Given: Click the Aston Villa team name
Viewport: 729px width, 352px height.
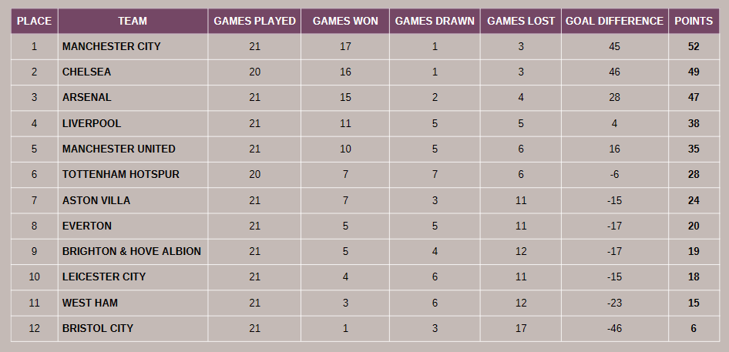Looking at the screenshot, I should tap(96, 200).
